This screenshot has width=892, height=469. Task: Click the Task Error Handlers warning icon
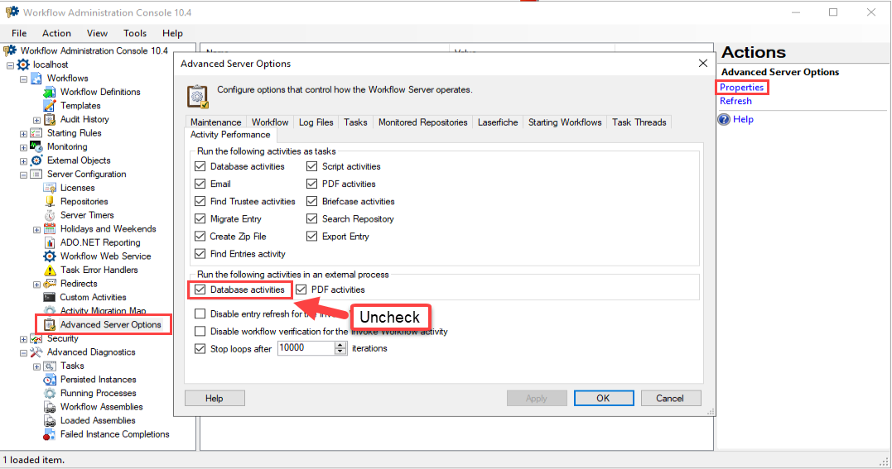point(50,270)
